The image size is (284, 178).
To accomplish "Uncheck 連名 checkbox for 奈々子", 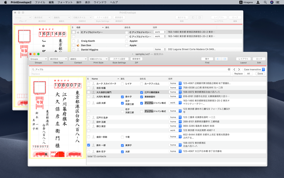I will coord(122,97).
